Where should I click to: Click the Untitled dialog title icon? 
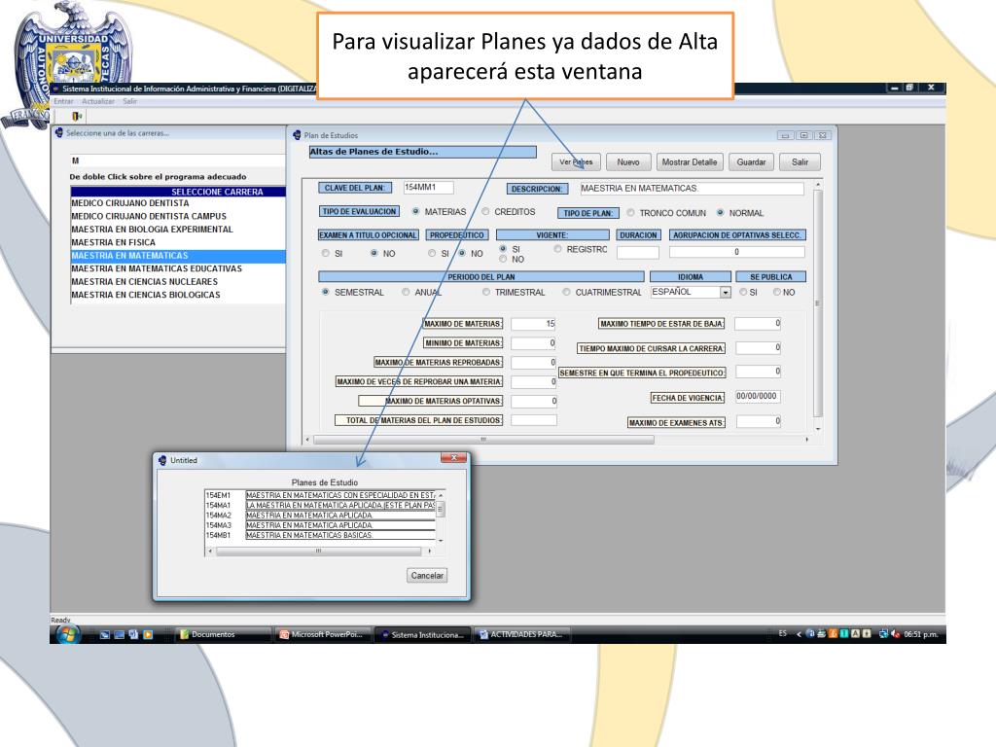[162, 460]
